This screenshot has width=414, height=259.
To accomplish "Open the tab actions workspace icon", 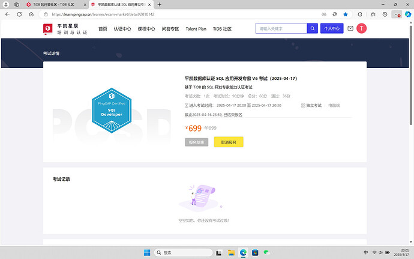I will pyautogui.click(x=17, y=4).
